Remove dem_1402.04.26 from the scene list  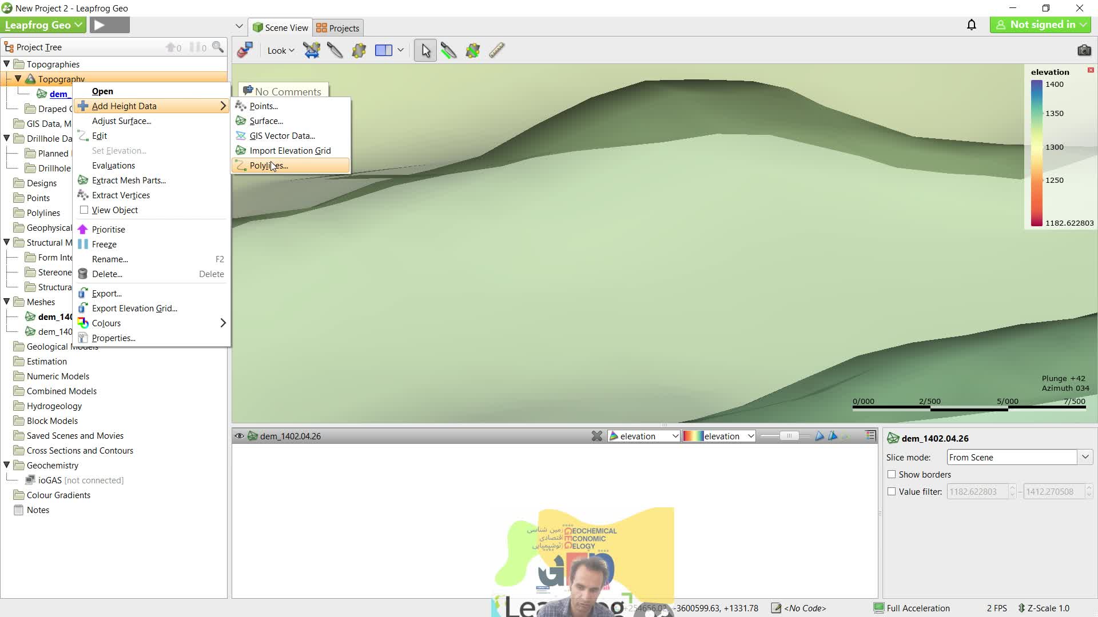596,436
